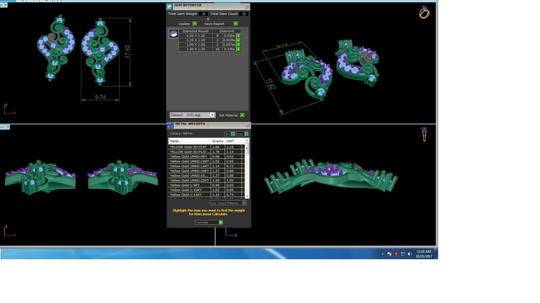Viewport: 540px width, 303px height.
Task: Click green arrow next to 1.20 X 1.20 row
Action: [x=238, y=36]
